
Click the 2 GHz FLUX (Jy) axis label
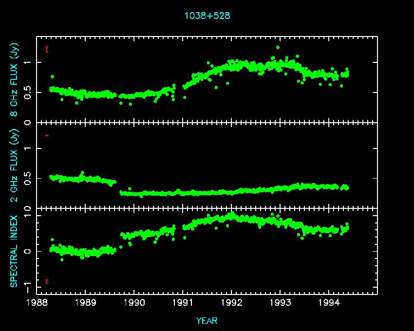(x=14, y=165)
